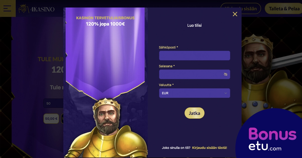
Task: Click the deposit amount field showing 50
Action: [53, 103]
